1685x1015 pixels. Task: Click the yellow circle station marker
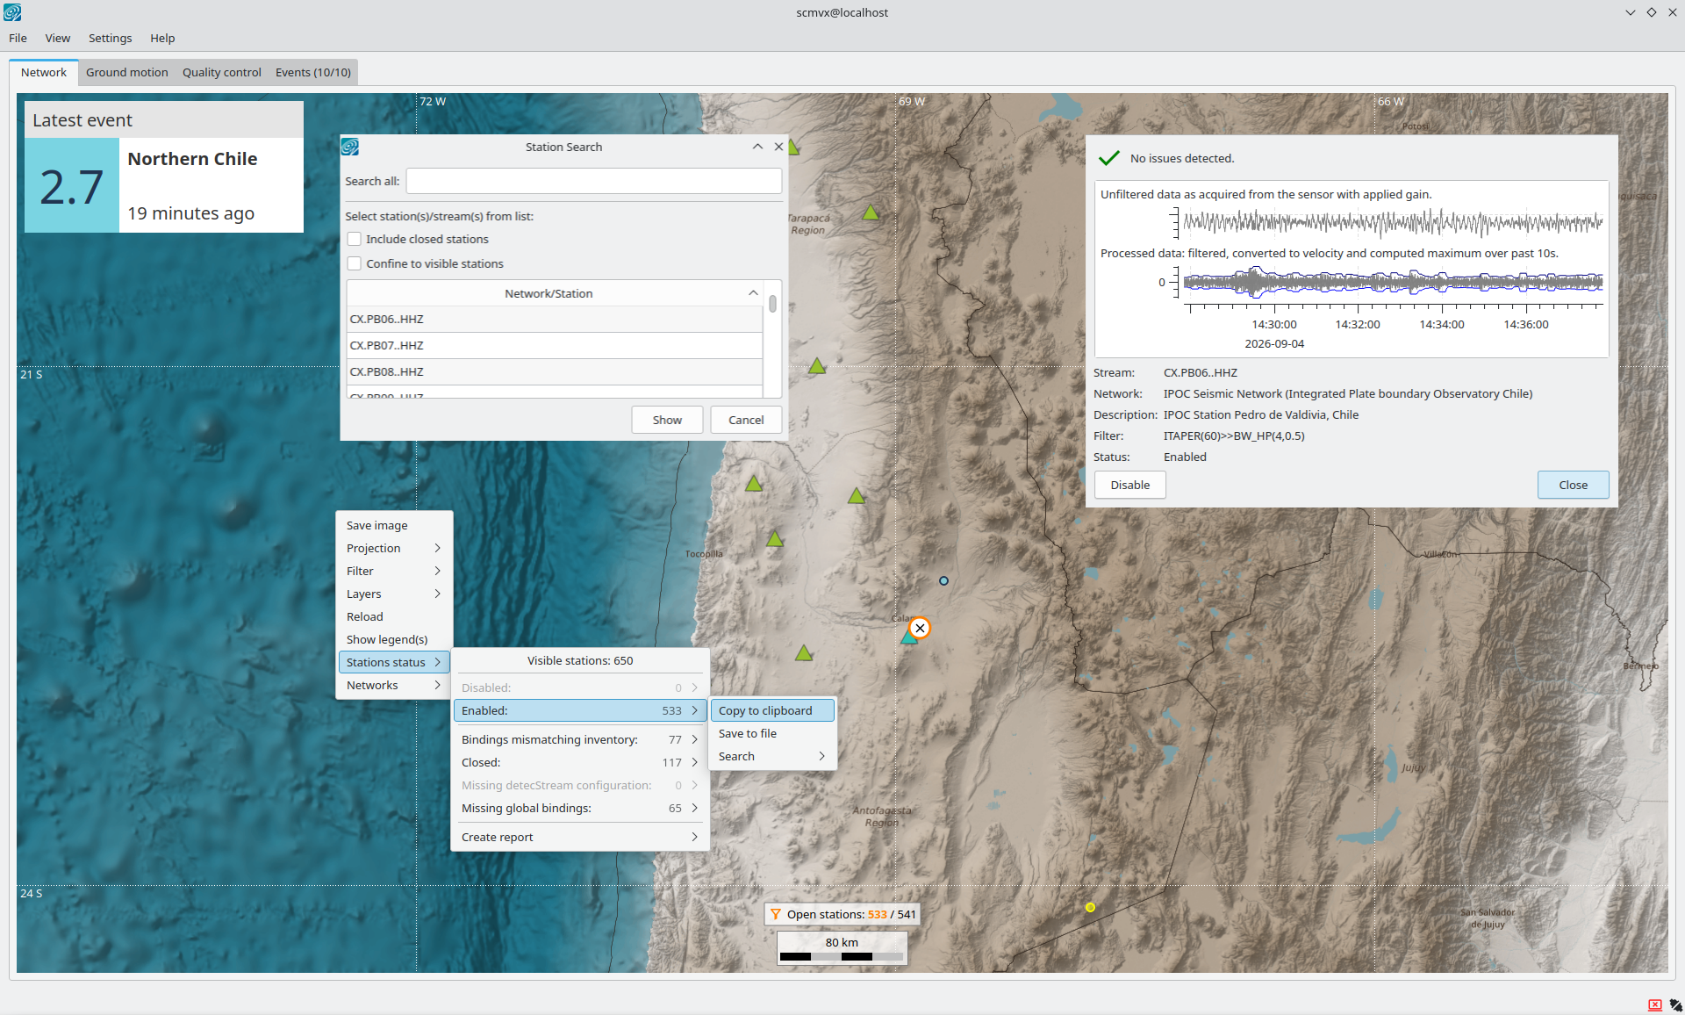(1090, 907)
